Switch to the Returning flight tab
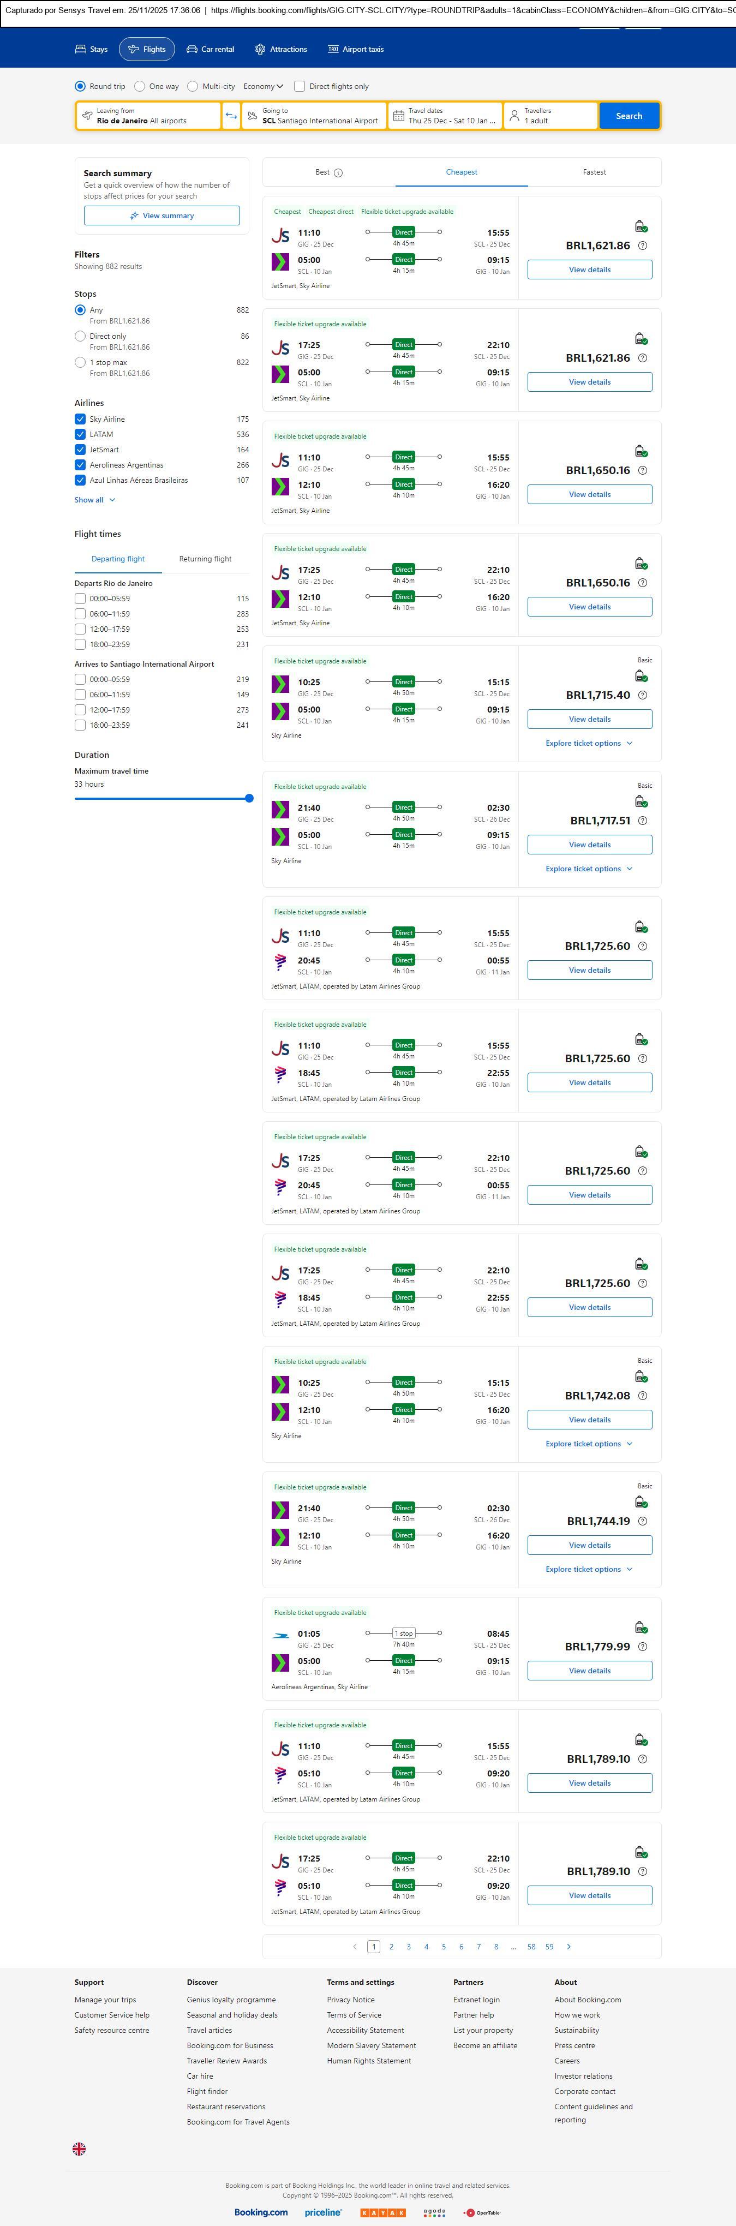The image size is (736, 2226). 205,559
